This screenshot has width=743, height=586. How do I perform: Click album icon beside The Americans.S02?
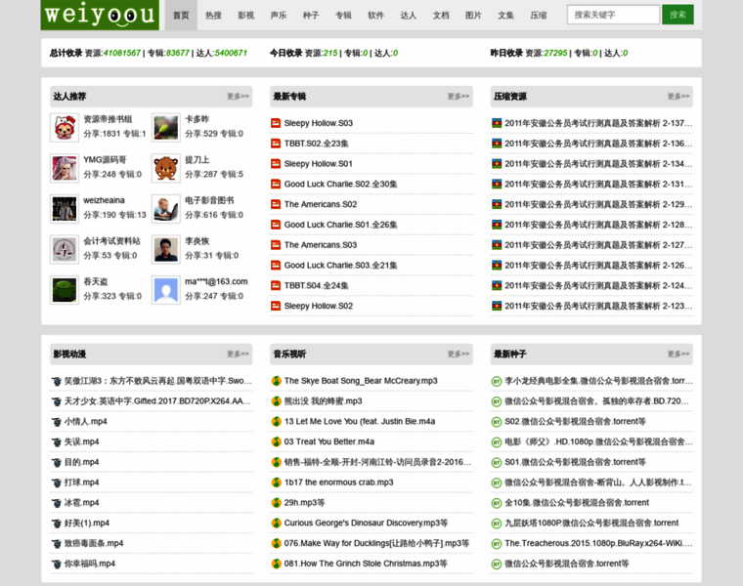coord(276,204)
